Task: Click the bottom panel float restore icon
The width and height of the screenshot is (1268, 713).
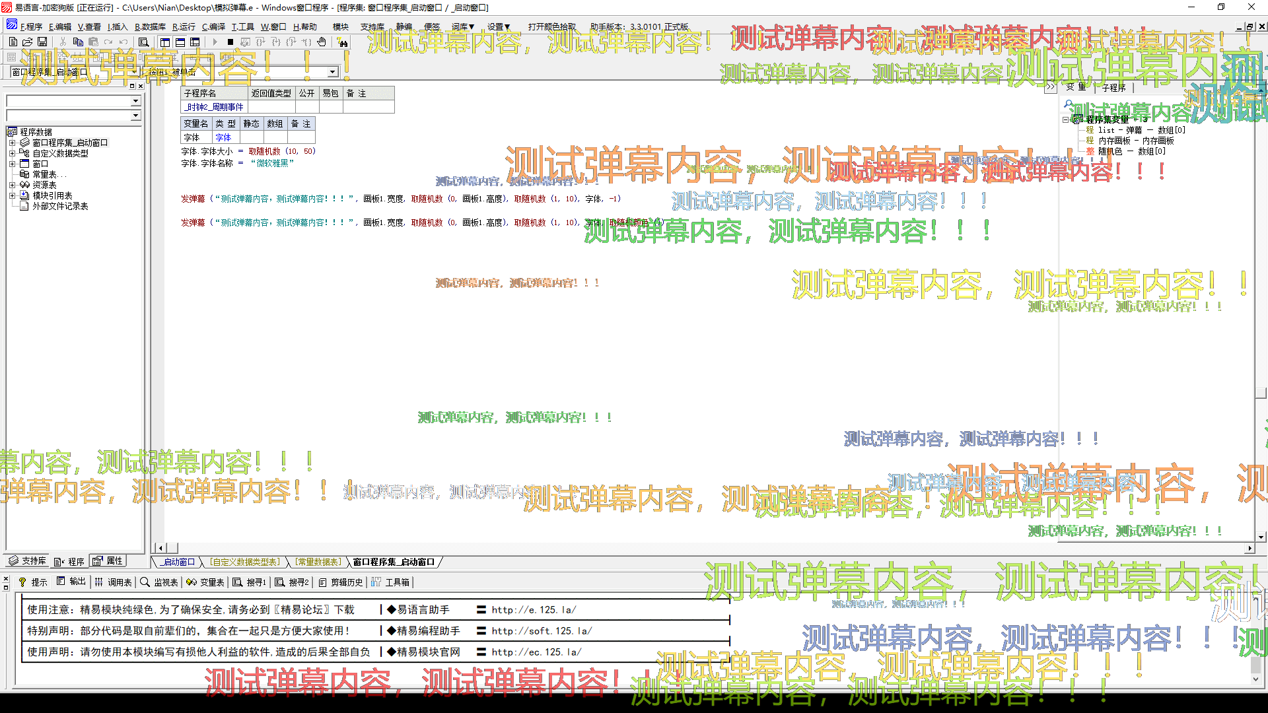Action: point(6,587)
